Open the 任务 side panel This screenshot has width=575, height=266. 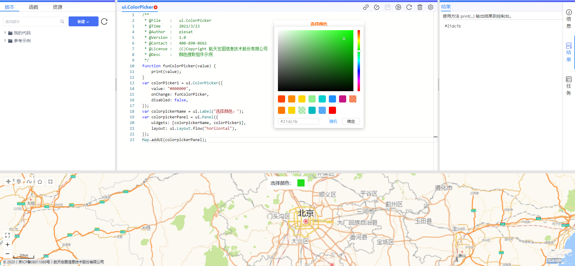click(569, 86)
